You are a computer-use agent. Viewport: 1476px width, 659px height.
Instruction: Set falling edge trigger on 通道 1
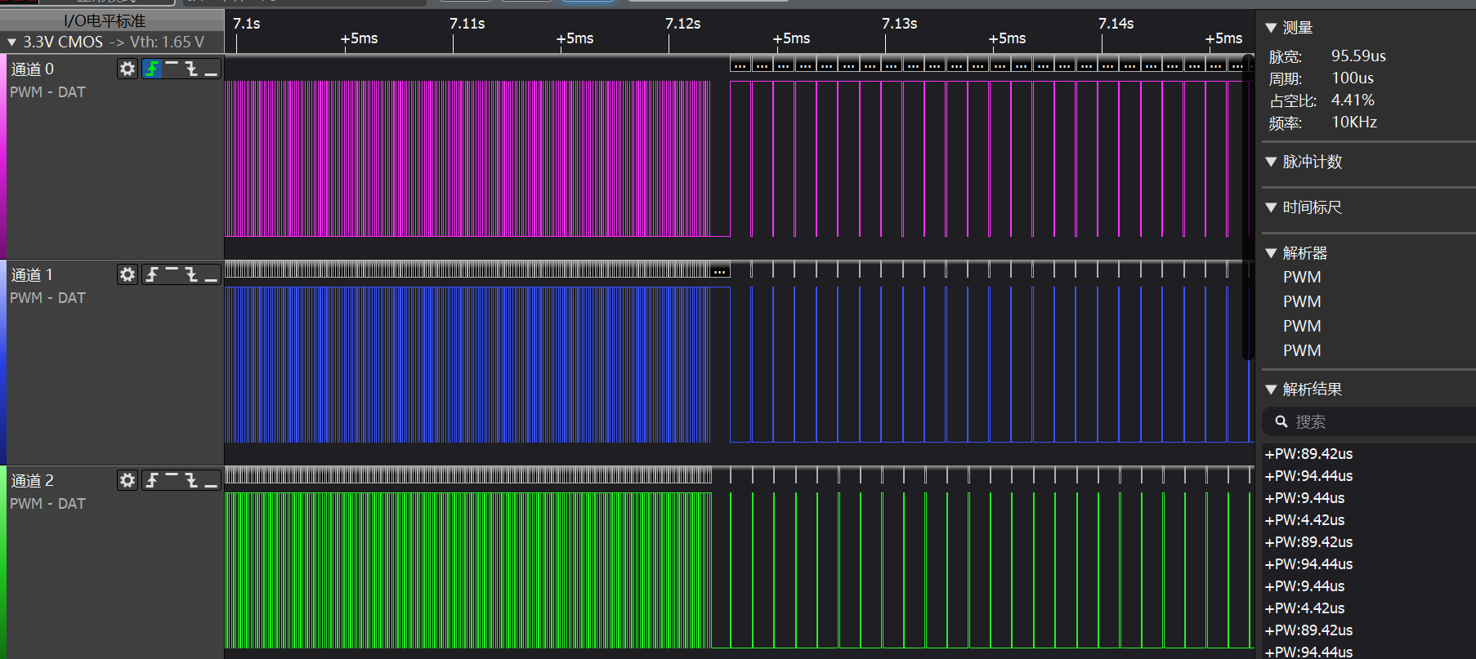point(191,274)
